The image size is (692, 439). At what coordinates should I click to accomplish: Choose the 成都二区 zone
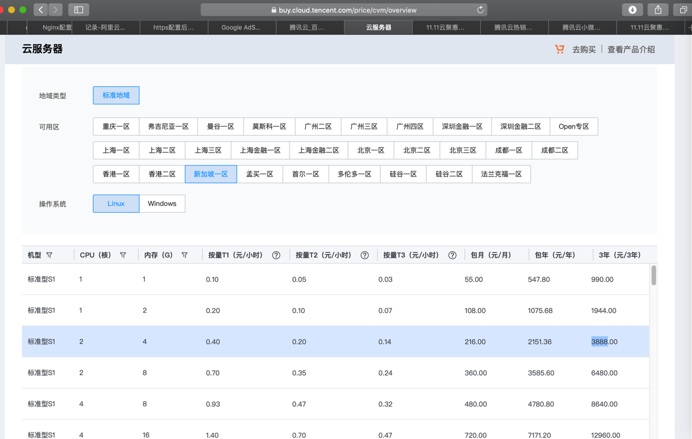[x=555, y=150]
